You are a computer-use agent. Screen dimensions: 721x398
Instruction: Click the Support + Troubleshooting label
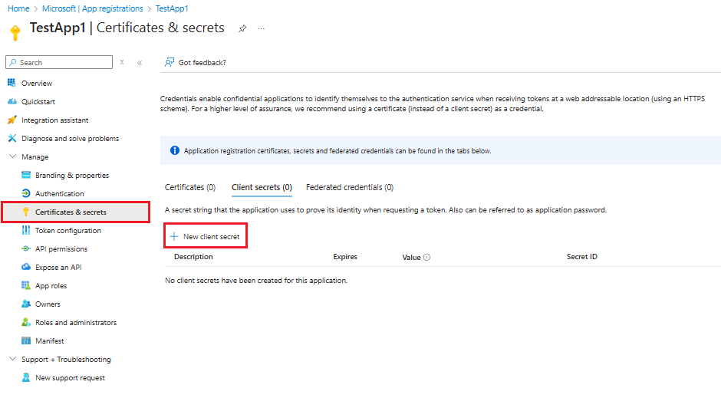[66, 359]
